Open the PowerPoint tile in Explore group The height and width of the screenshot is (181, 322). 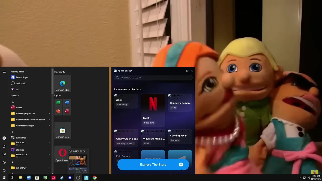click(58, 111)
